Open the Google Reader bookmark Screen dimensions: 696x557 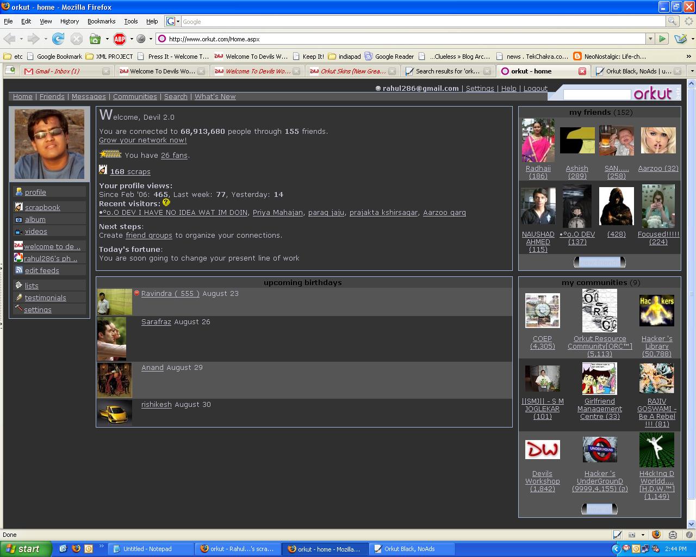point(389,56)
